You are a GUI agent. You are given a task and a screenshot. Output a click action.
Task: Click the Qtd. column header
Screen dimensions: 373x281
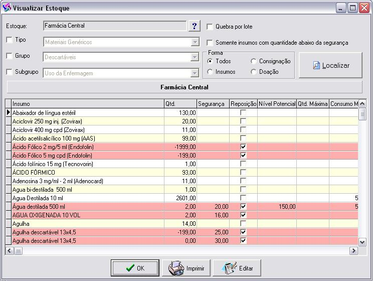coord(180,104)
